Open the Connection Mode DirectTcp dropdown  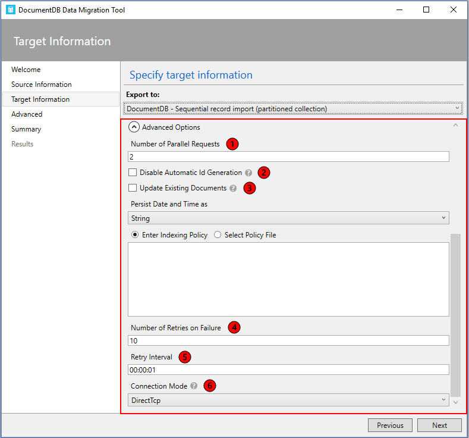(288, 400)
